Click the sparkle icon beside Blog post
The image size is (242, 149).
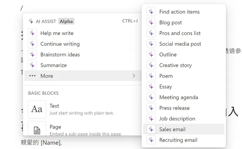coord(151,22)
